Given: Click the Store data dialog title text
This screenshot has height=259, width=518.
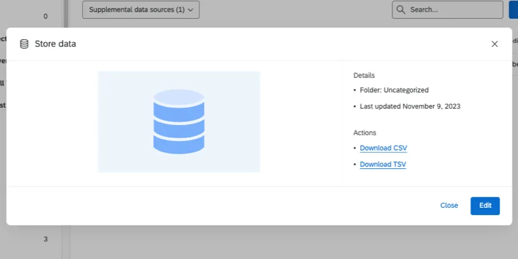Looking at the screenshot, I should click(x=55, y=44).
